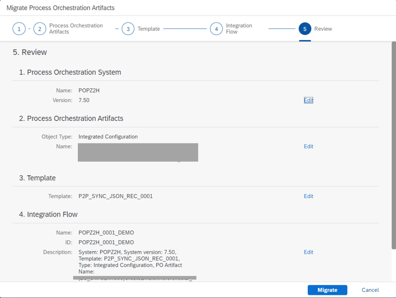The image size is (396, 298).
Task: Select the step 3 circle icon
Action: (x=128, y=29)
